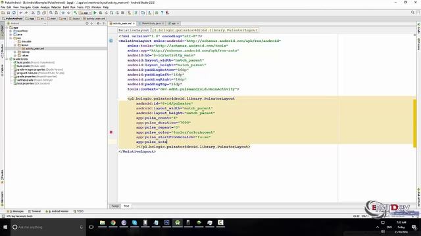Screen dimensions: 421x236
Task: Open the search everywhere magnifier icon
Action: coord(412,12)
